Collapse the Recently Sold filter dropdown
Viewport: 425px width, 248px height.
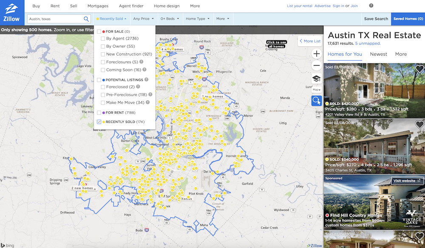tap(111, 19)
